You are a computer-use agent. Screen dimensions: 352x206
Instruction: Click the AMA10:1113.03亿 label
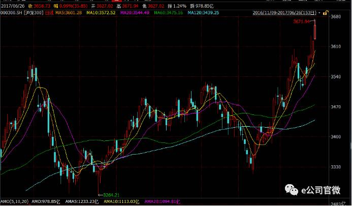121,201
